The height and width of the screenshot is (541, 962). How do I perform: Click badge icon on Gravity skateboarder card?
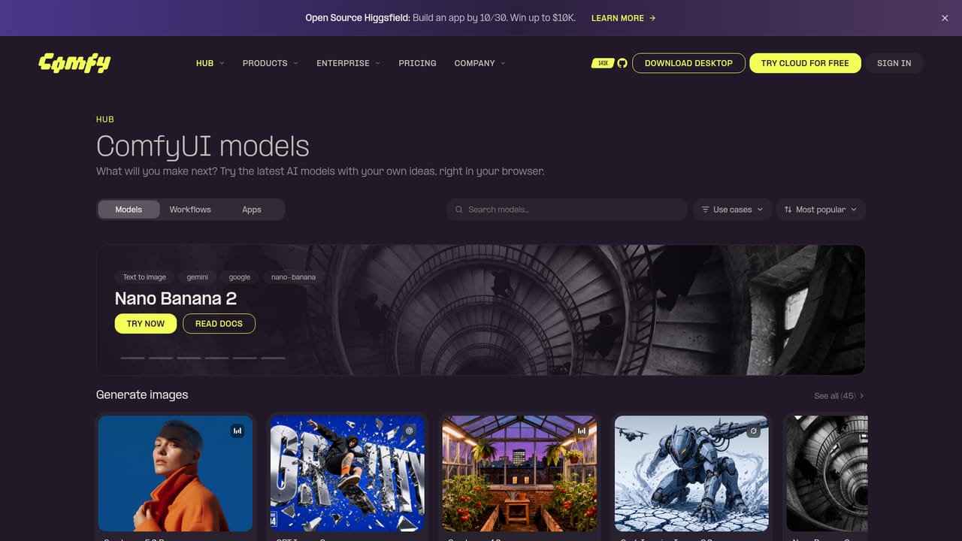(x=410, y=431)
